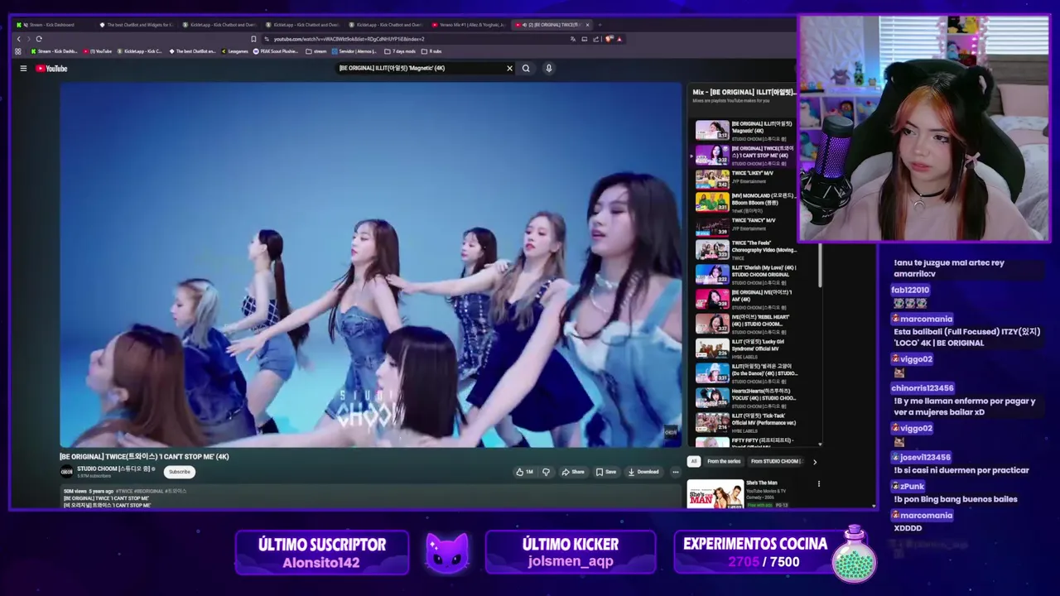Click the Subscribe button for STUDIO CHOOM
This screenshot has width=1060, height=596.
(180, 472)
